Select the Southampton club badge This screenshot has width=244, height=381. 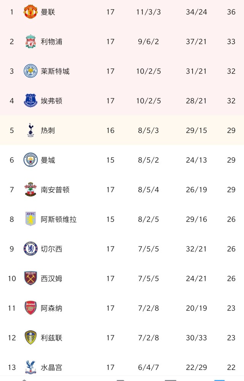(x=30, y=189)
